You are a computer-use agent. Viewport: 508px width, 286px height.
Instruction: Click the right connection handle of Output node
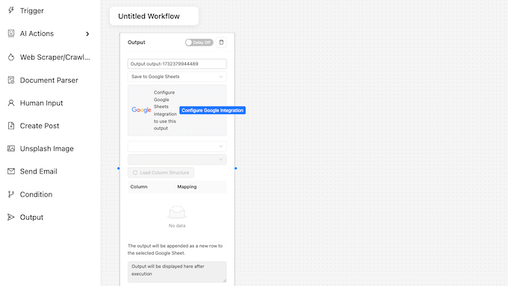[235, 168]
